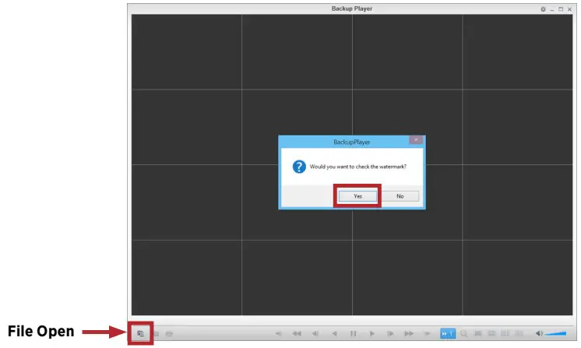Switch to nine-split layout
581x348 pixels.
pyautogui.click(x=505, y=333)
